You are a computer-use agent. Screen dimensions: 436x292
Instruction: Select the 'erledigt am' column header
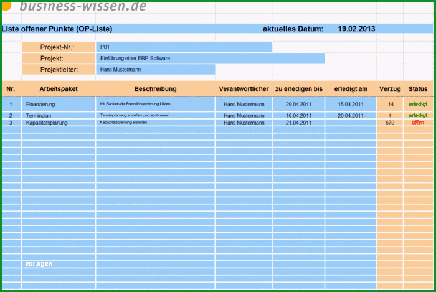351,89
